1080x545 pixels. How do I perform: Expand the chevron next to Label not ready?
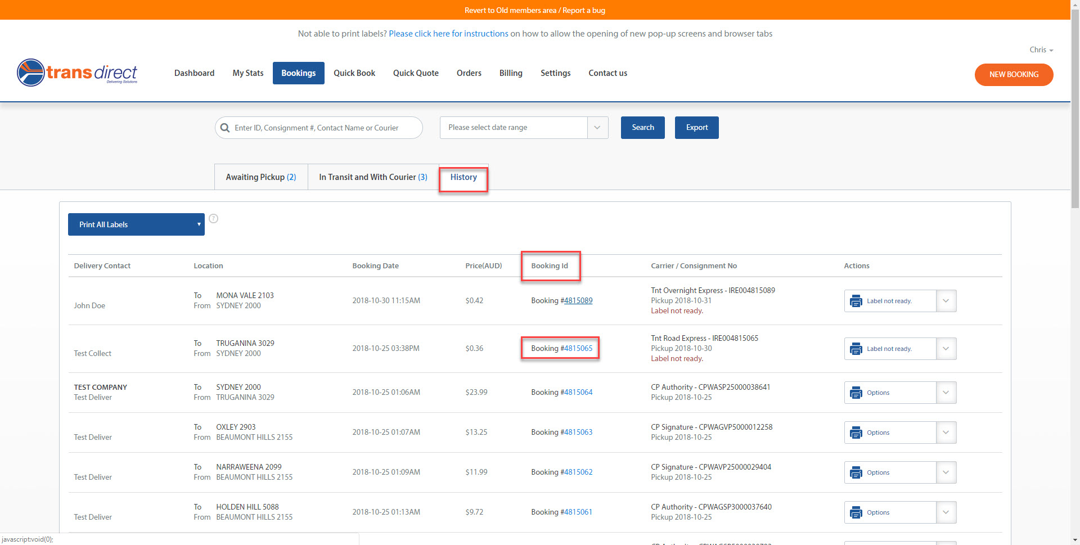click(x=946, y=301)
